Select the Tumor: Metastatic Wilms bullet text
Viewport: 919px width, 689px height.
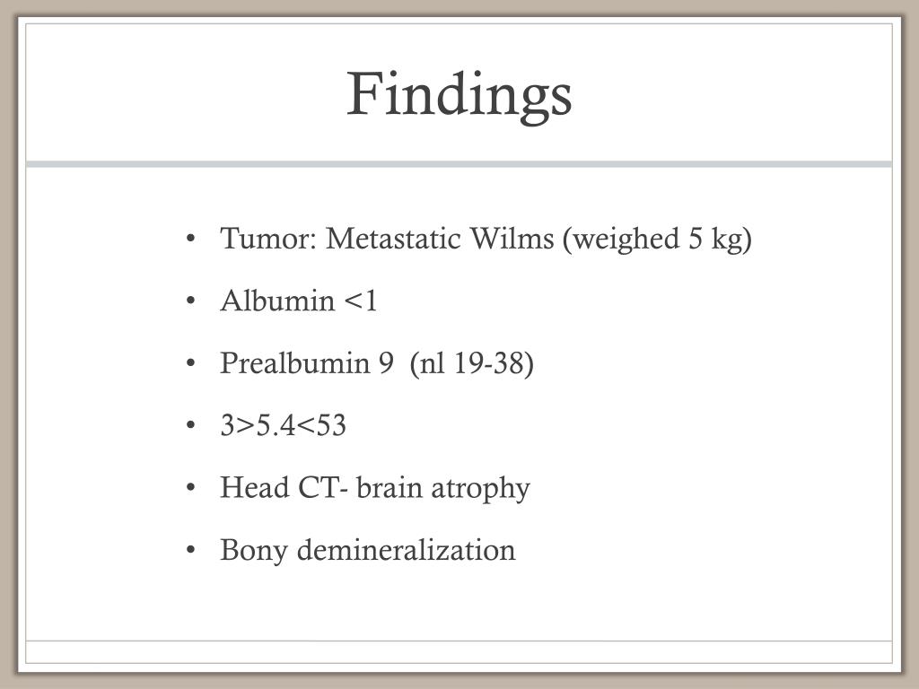pos(486,239)
